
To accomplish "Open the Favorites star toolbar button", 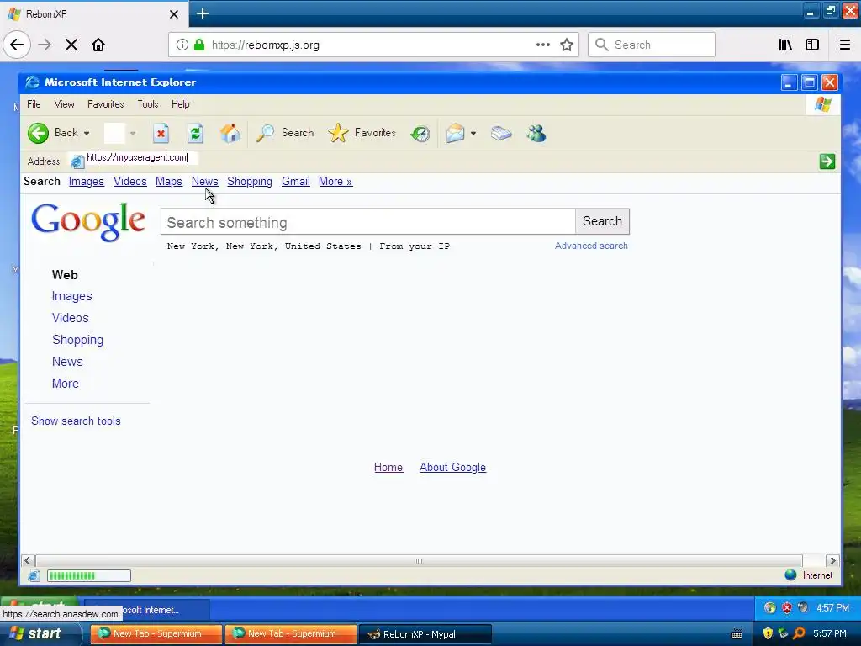I will point(362,133).
